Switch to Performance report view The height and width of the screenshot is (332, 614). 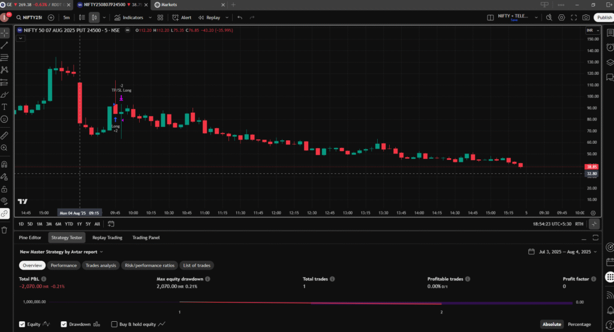pyautogui.click(x=64, y=265)
